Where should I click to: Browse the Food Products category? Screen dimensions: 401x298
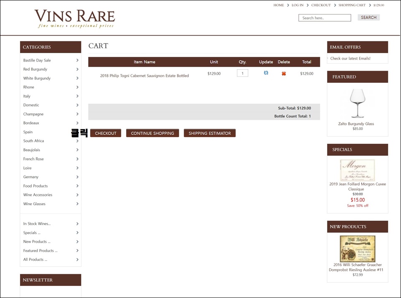point(35,186)
